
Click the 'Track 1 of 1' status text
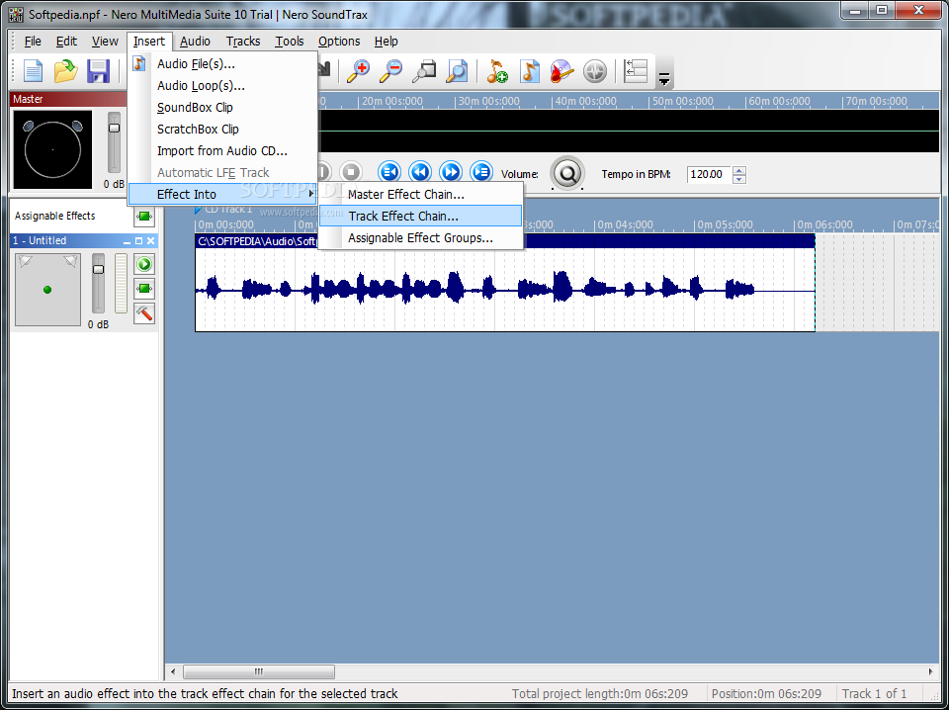click(x=874, y=693)
